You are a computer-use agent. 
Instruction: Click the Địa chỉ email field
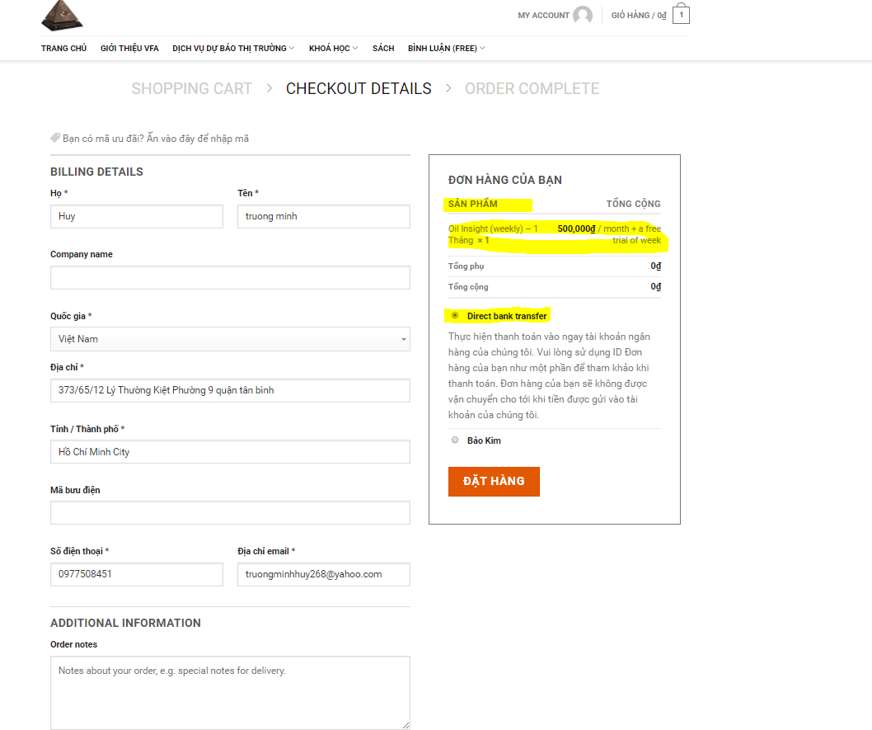[323, 574]
